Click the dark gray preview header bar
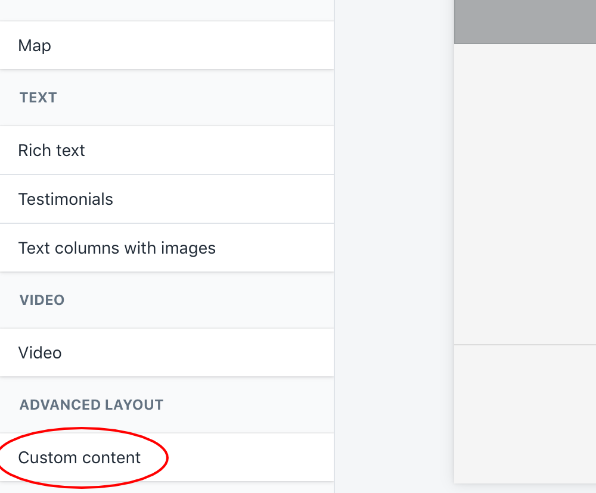The image size is (596, 493). pyautogui.click(x=524, y=21)
